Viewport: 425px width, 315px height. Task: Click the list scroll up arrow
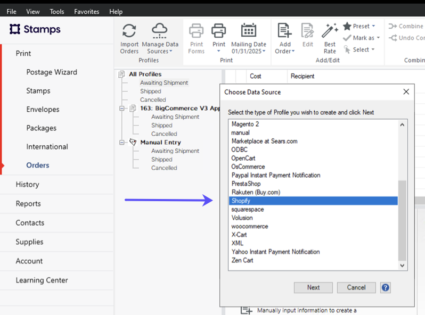click(402, 125)
